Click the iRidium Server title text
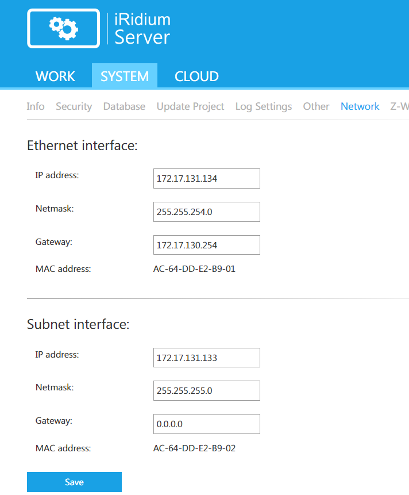 pos(142,29)
